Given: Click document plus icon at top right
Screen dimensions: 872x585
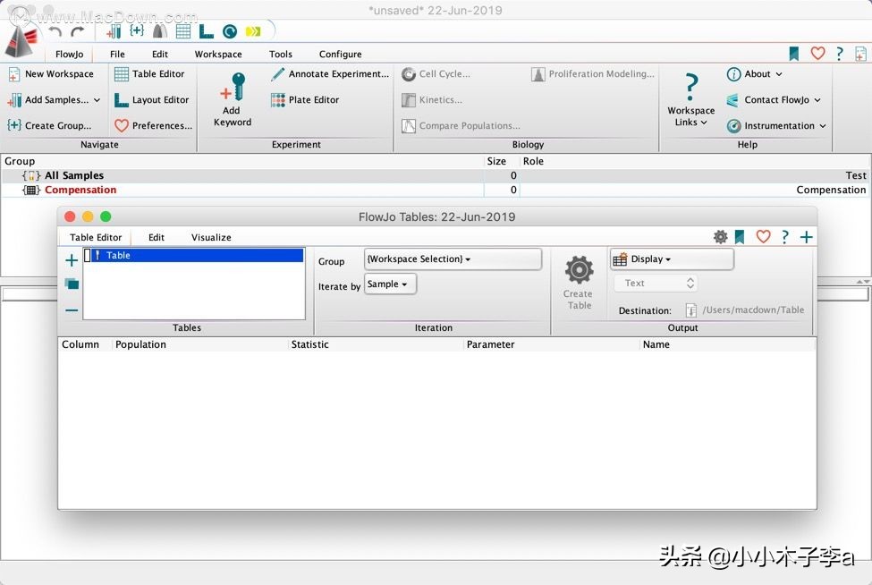Looking at the screenshot, I should [x=860, y=54].
